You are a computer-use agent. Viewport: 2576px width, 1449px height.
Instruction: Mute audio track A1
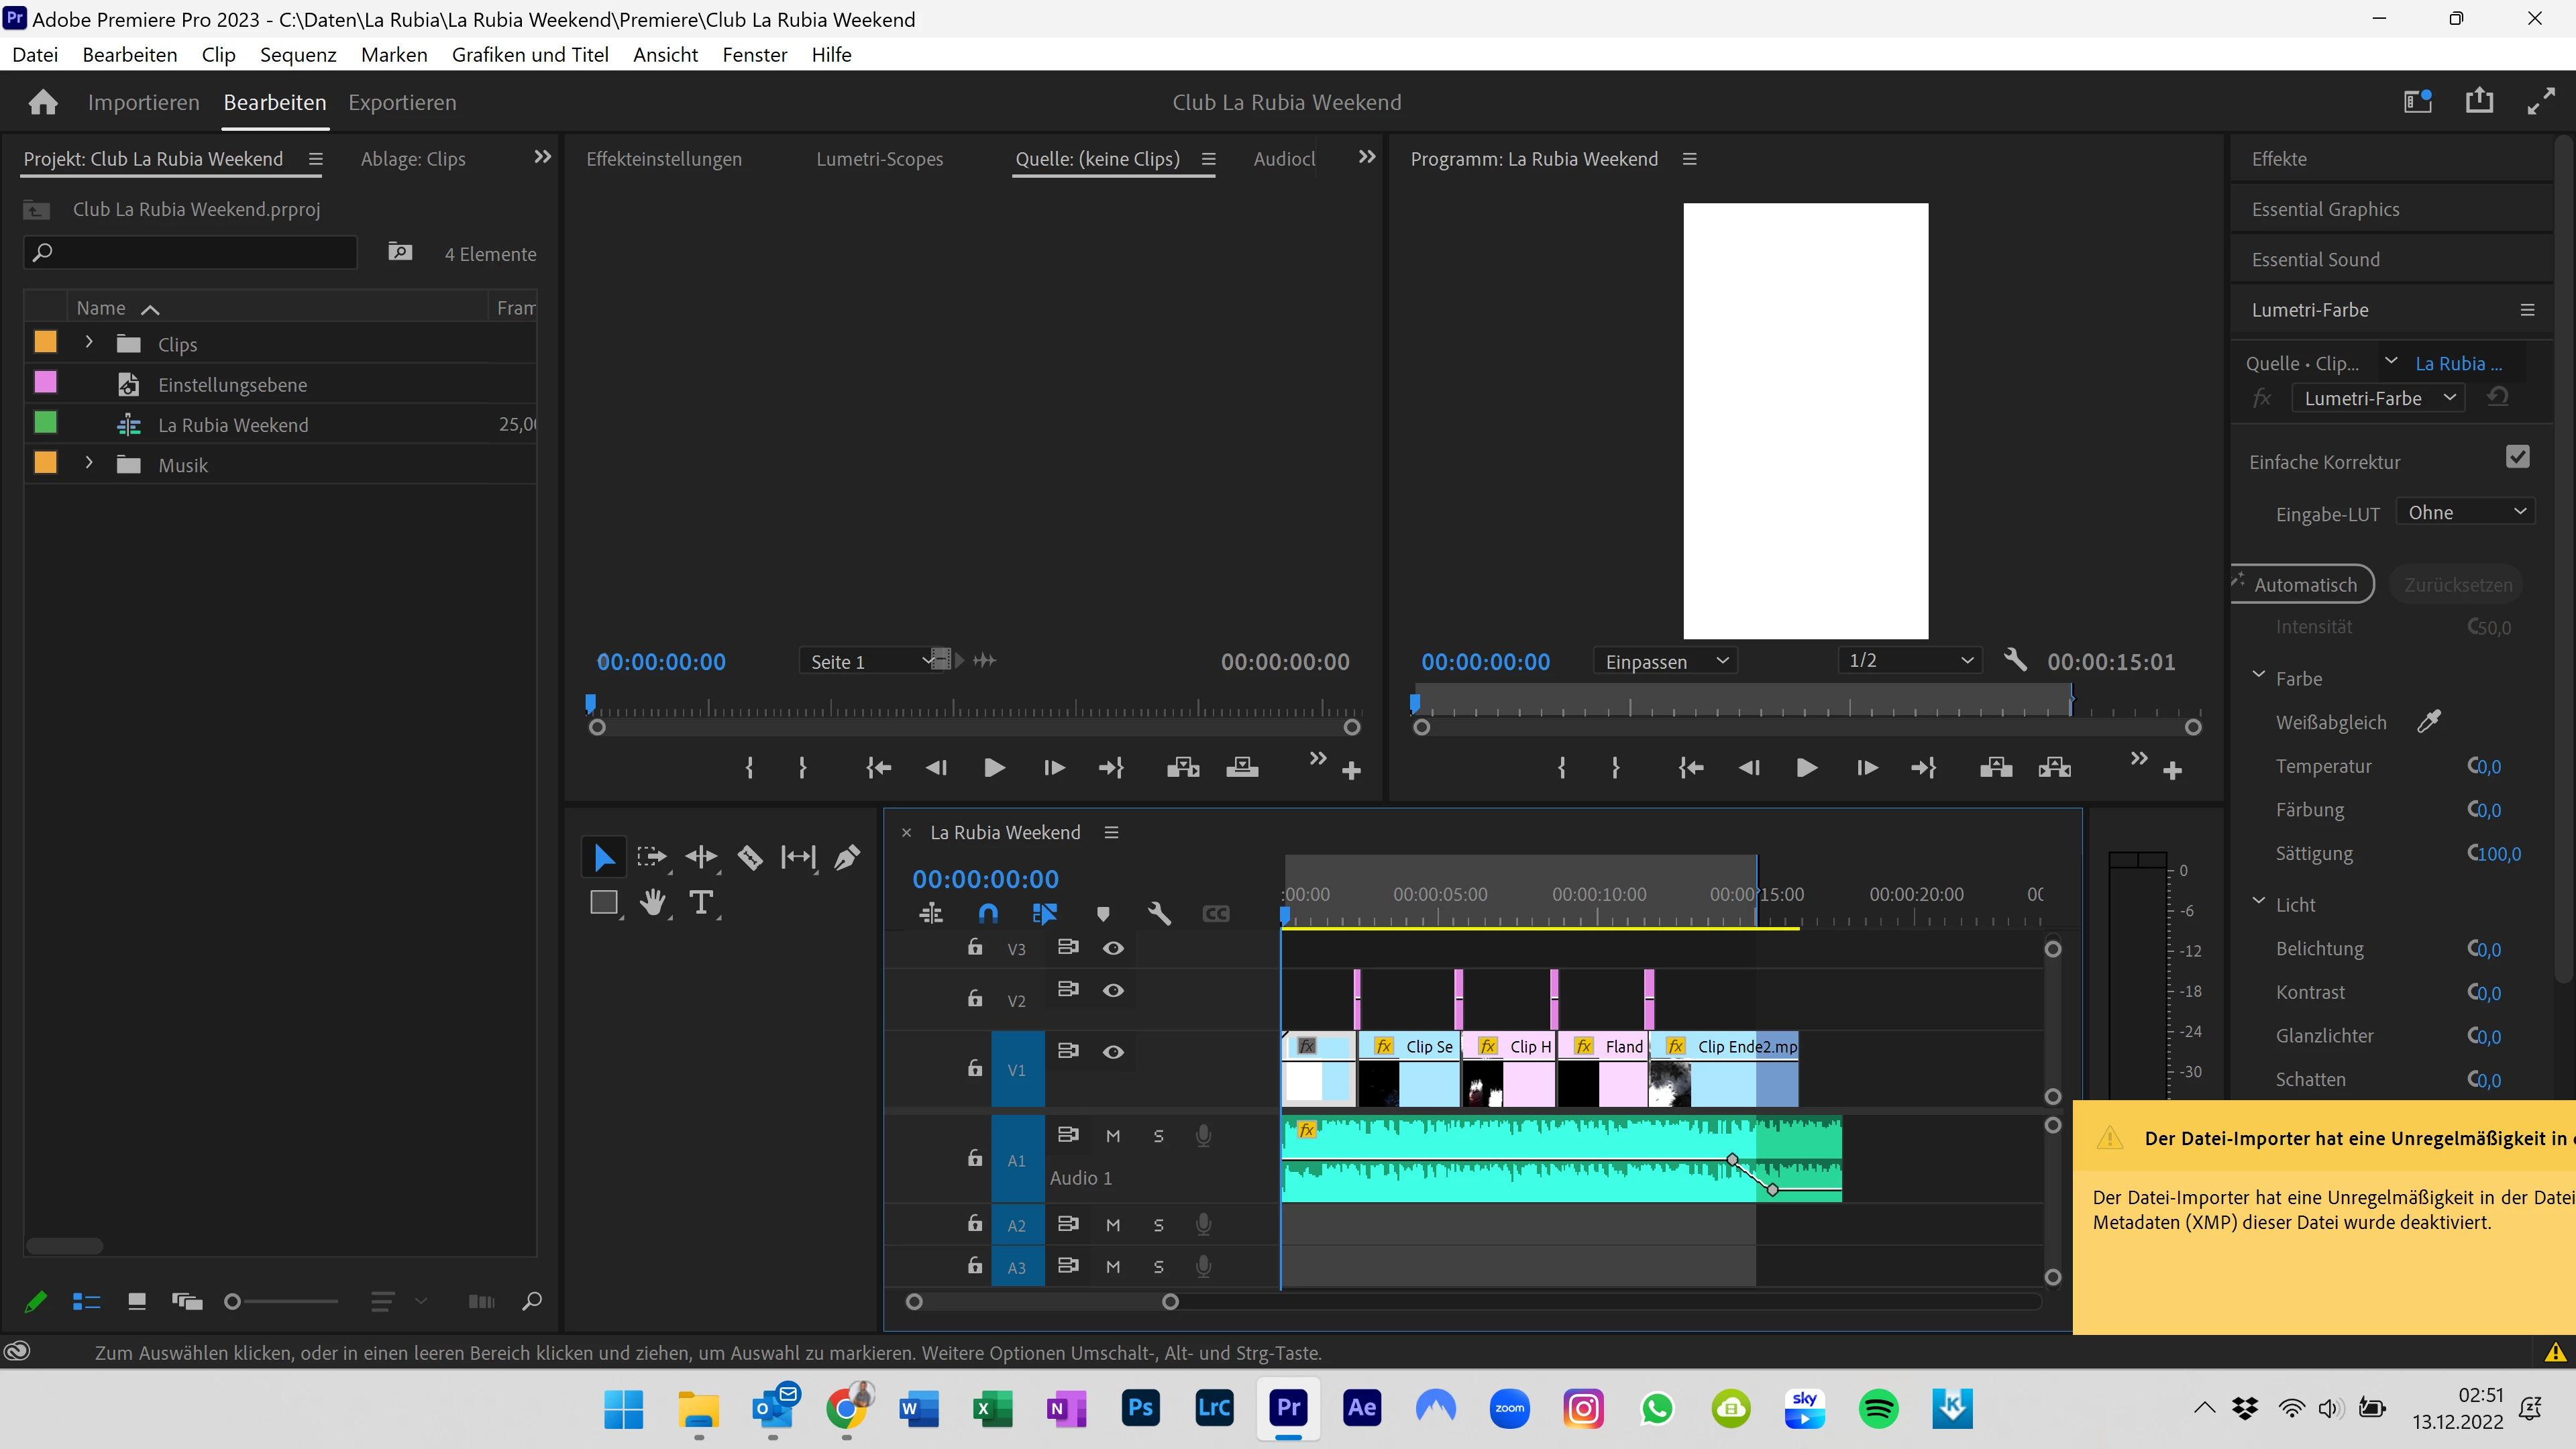(x=1113, y=1136)
